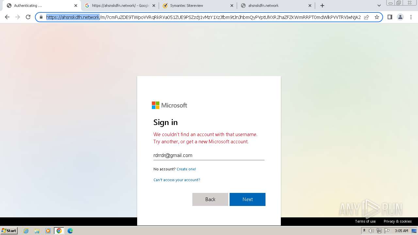Click the error message about username
The width and height of the screenshot is (418, 235).
coord(205,138)
